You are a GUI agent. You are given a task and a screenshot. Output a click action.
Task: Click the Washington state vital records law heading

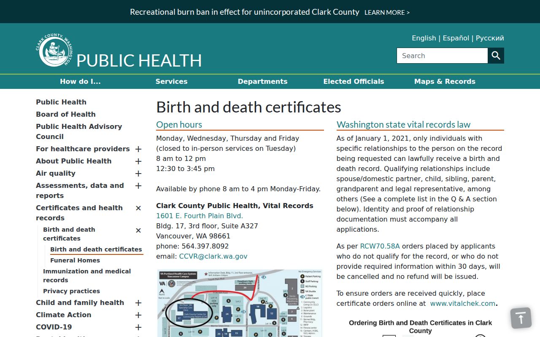tap(403, 124)
